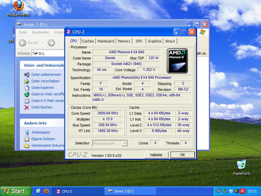Viewport: 261px width, 196px height.
Task: Switch to Jonas 3 (D:) taskbar button
Action: click(130, 191)
